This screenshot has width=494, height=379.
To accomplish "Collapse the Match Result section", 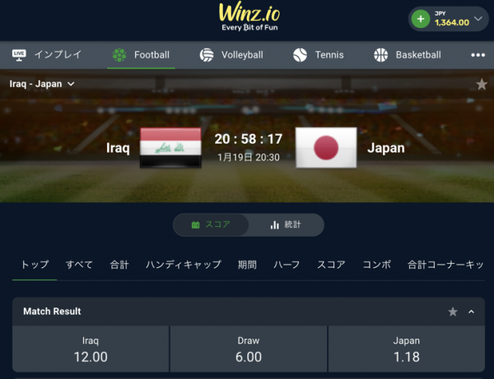I will point(471,312).
